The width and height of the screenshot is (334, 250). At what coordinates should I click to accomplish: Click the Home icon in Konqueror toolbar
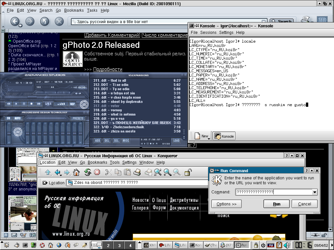tap(76, 172)
